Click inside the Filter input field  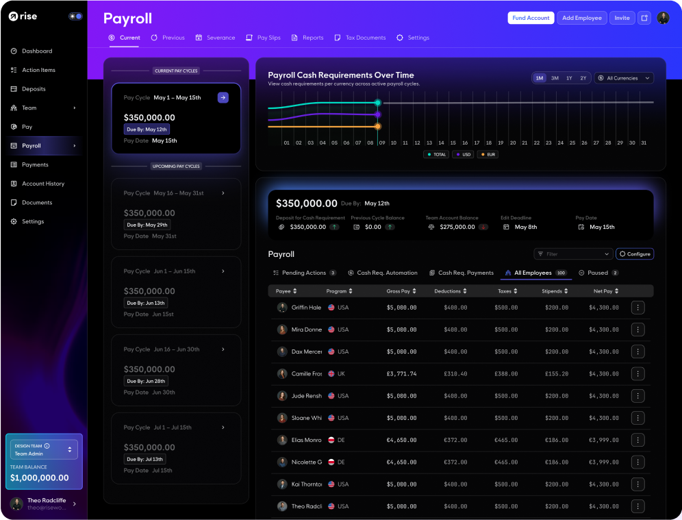click(x=575, y=253)
